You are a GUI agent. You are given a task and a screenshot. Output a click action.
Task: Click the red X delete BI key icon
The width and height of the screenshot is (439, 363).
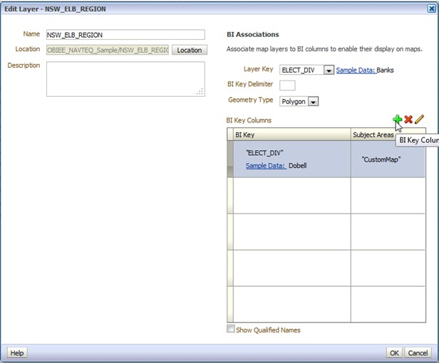pyautogui.click(x=408, y=120)
